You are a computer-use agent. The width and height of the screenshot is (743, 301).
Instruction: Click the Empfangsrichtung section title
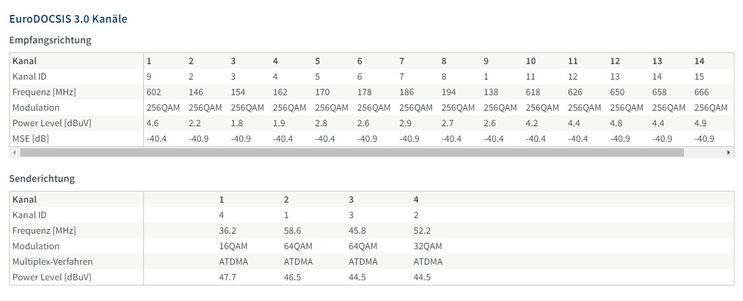click(50, 40)
